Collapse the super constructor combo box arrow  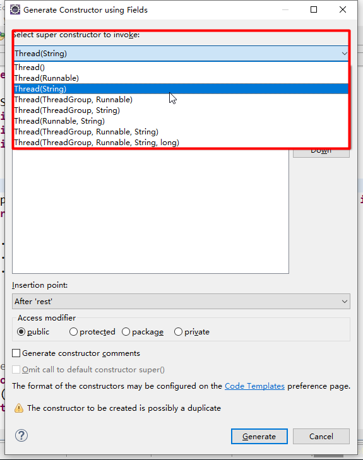click(344, 54)
